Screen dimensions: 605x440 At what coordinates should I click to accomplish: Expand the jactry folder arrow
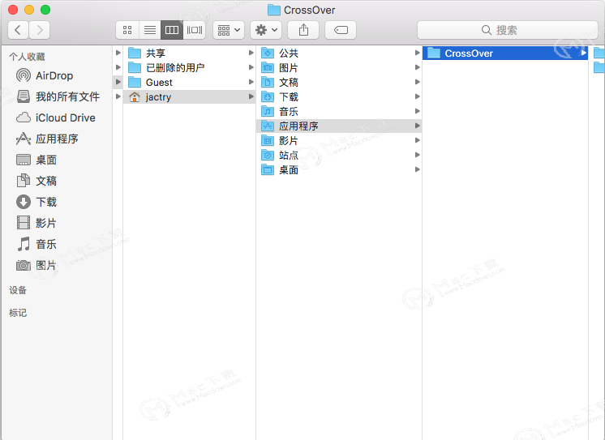[251, 96]
